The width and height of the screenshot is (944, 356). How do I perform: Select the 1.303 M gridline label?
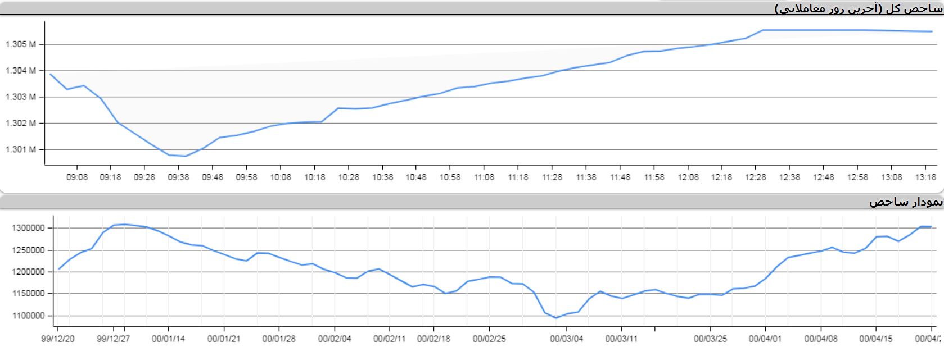pos(21,97)
